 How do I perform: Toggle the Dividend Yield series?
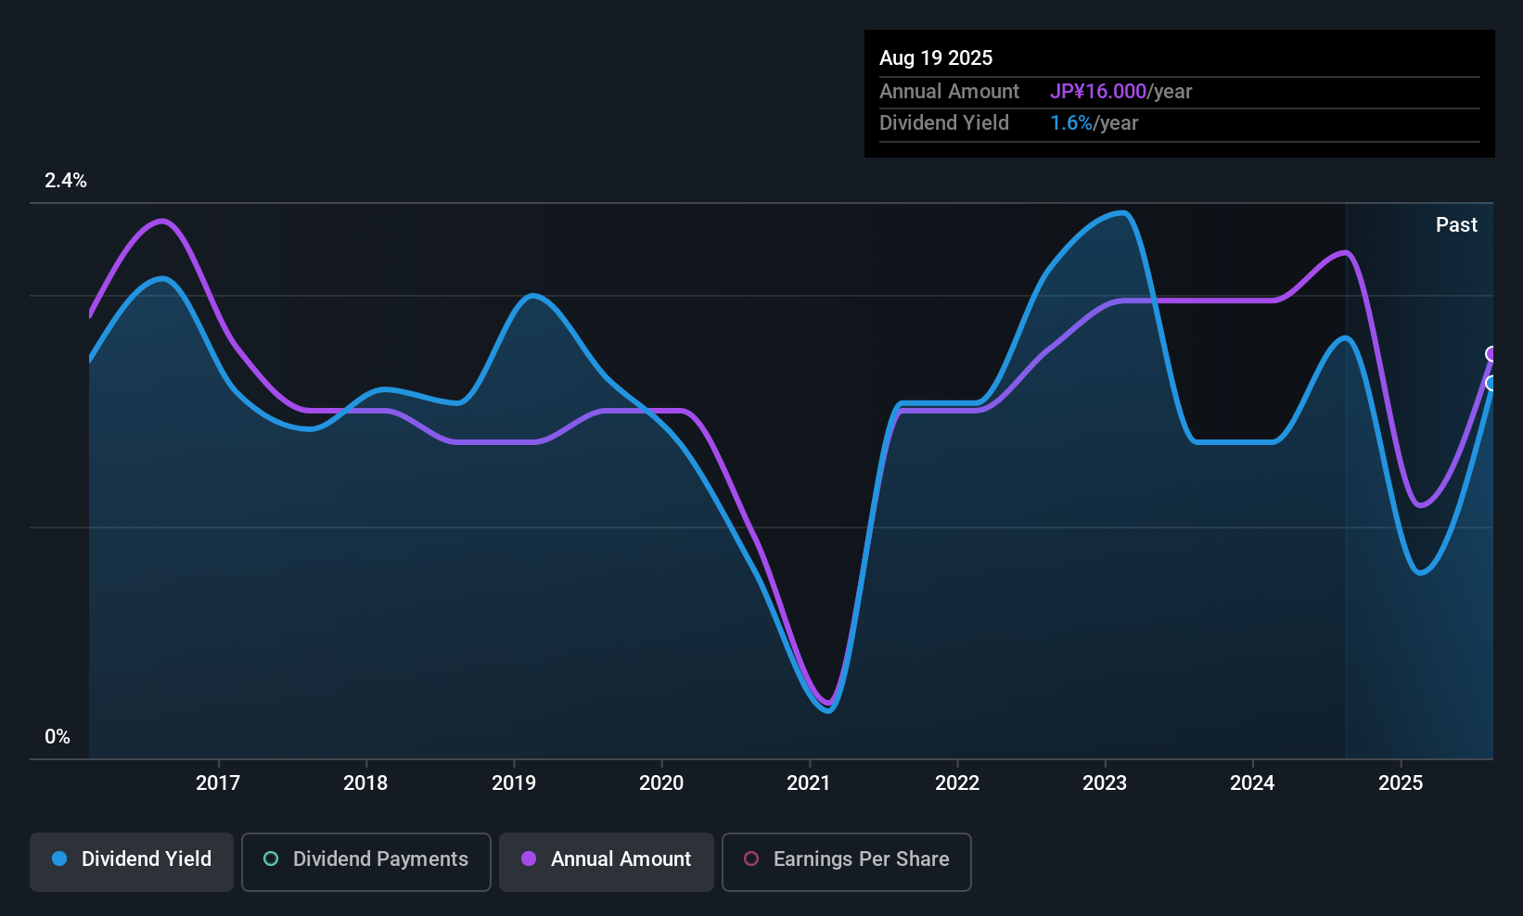point(132,861)
